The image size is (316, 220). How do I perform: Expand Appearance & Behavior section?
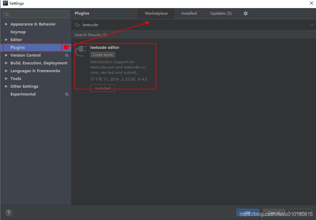click(x=6, y=24)
